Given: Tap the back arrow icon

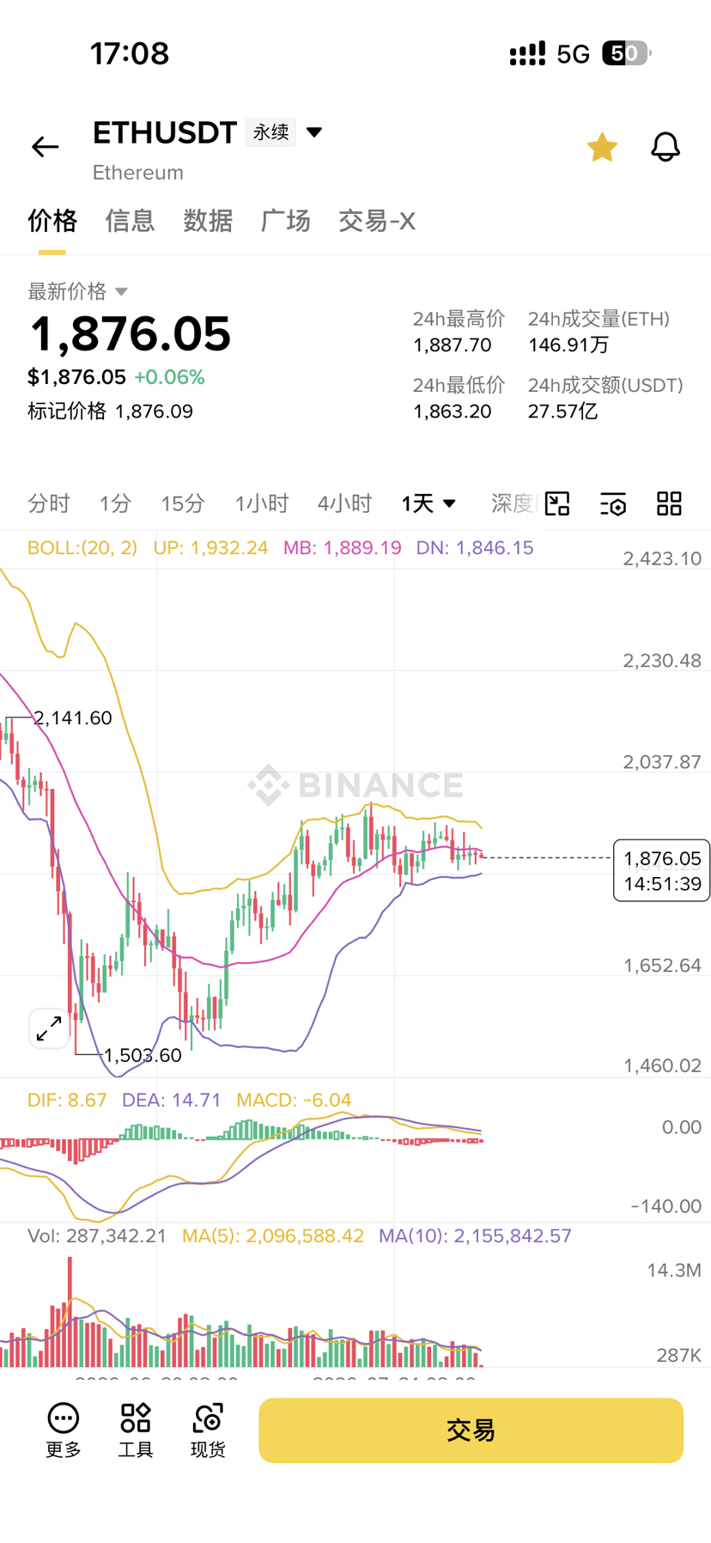Looking at the screenshot, I should [x=46, y=147].
